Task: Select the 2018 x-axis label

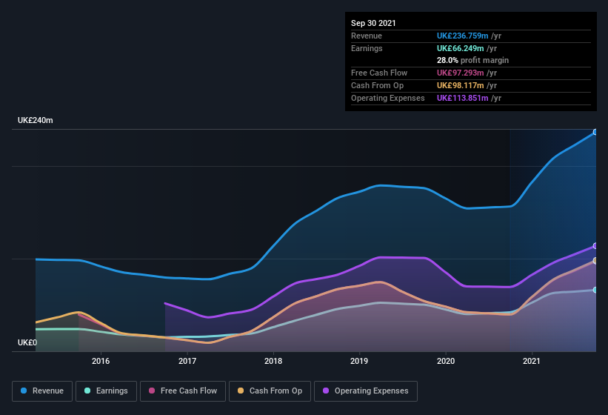Action: [273, 362]
